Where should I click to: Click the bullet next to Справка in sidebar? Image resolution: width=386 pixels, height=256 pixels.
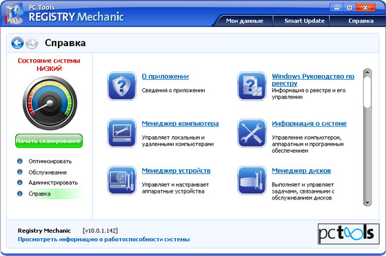click(x=20, y=193)
